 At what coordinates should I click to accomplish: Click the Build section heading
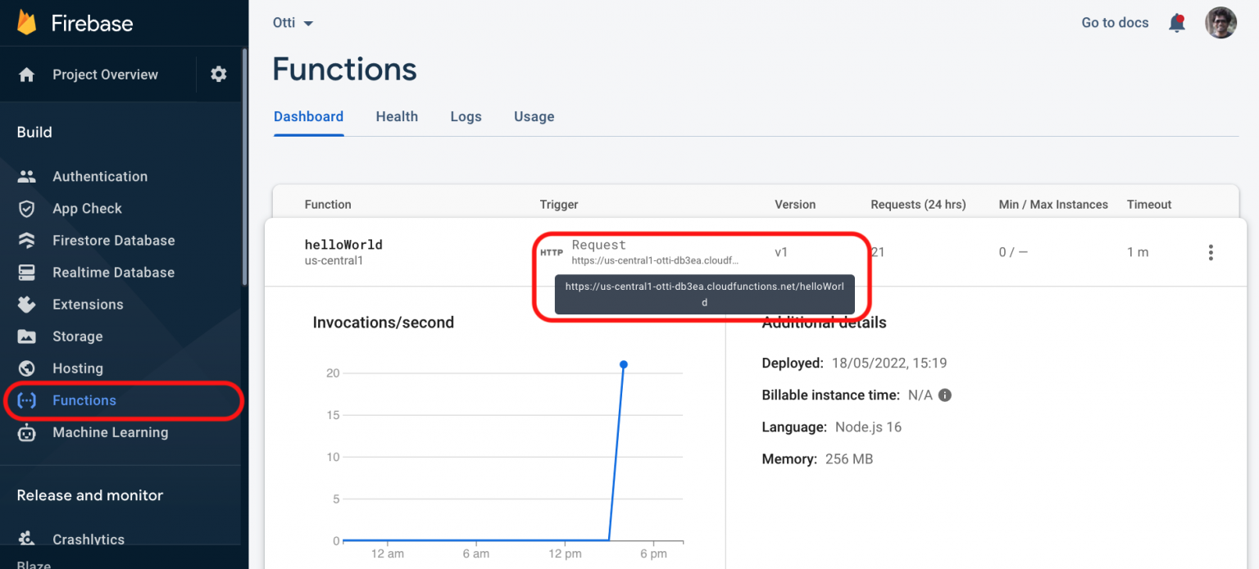point(34,132)
